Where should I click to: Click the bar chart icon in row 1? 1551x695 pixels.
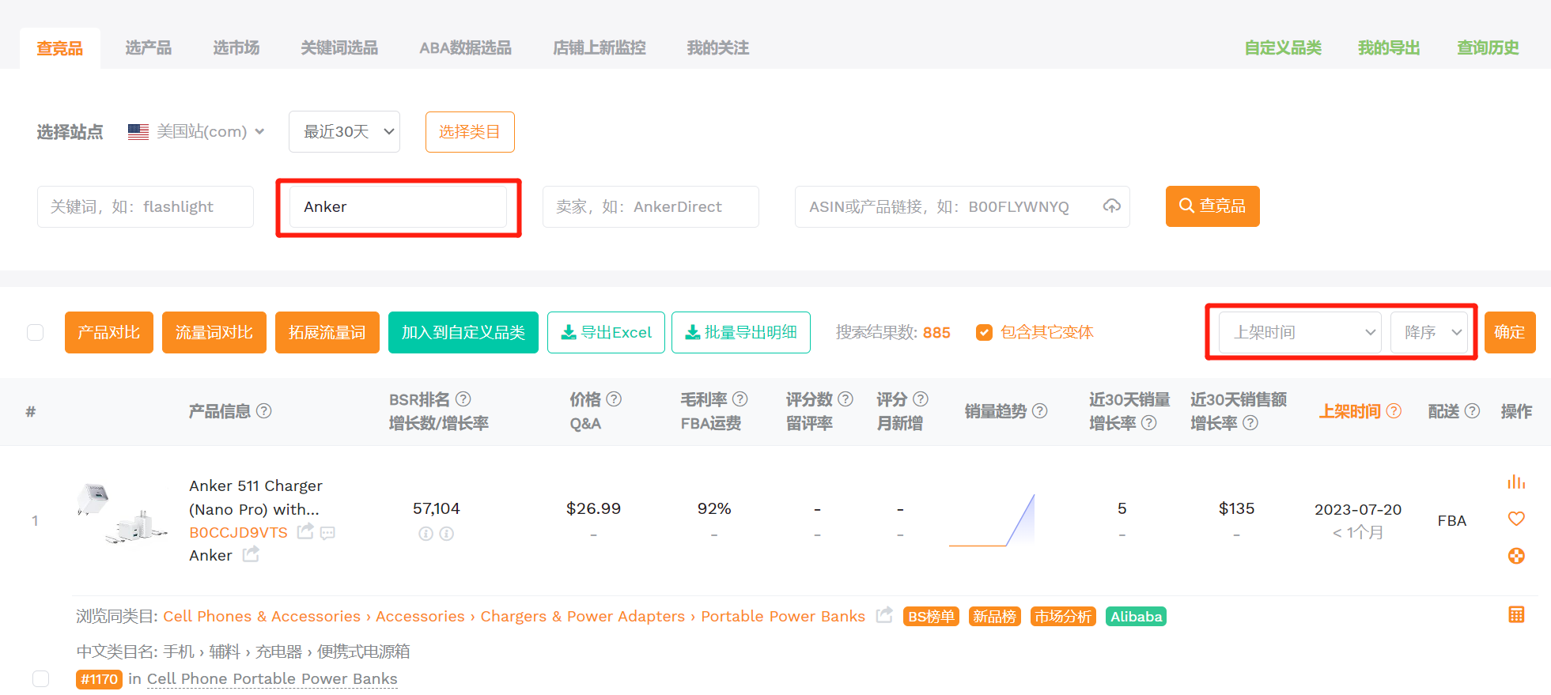tap(1515, 482)
